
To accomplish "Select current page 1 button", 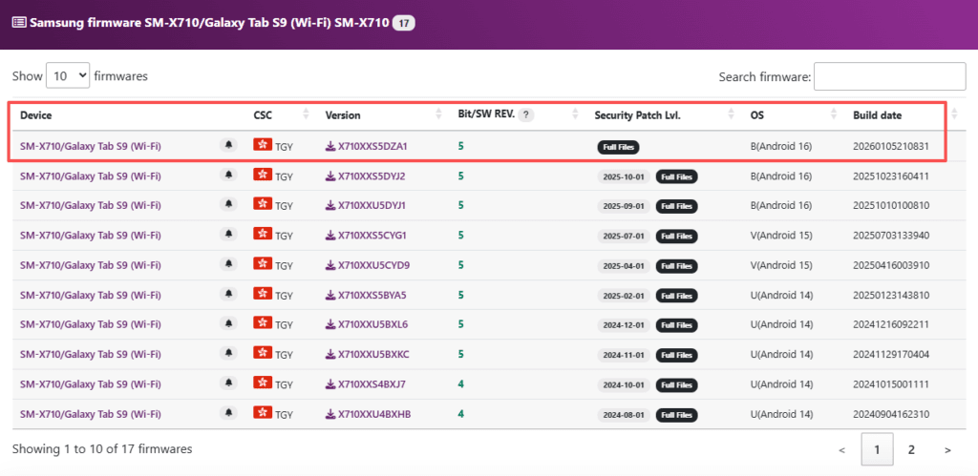I will (877, 449).
